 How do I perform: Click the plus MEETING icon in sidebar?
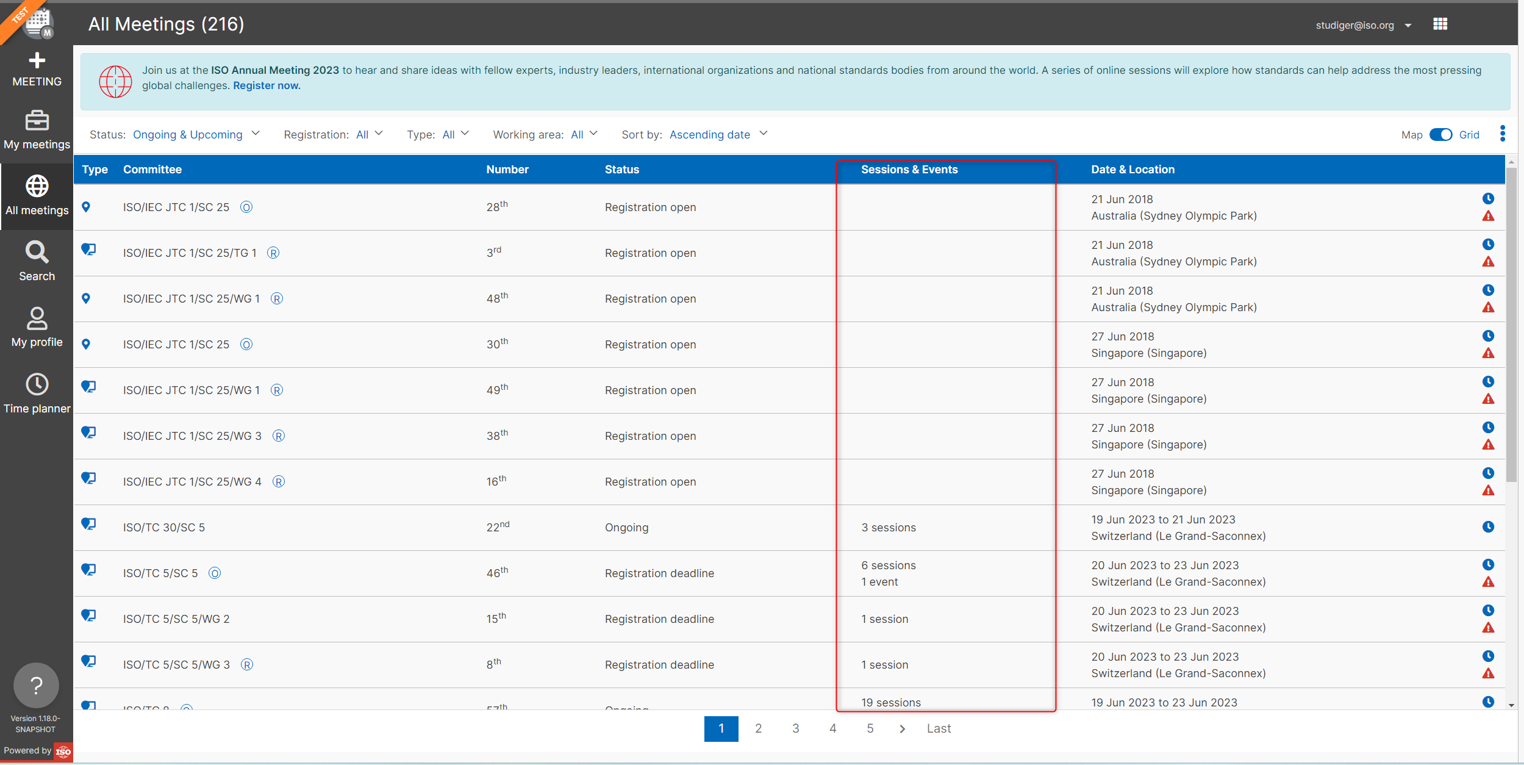pos(37,60)
